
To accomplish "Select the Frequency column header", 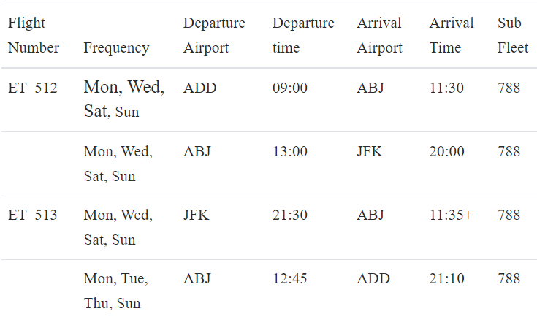I will 116,48.
